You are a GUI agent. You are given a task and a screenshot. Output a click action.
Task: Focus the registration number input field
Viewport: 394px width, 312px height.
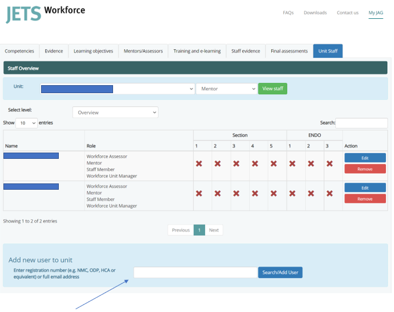pyautogui.click(x=195, y=273)
